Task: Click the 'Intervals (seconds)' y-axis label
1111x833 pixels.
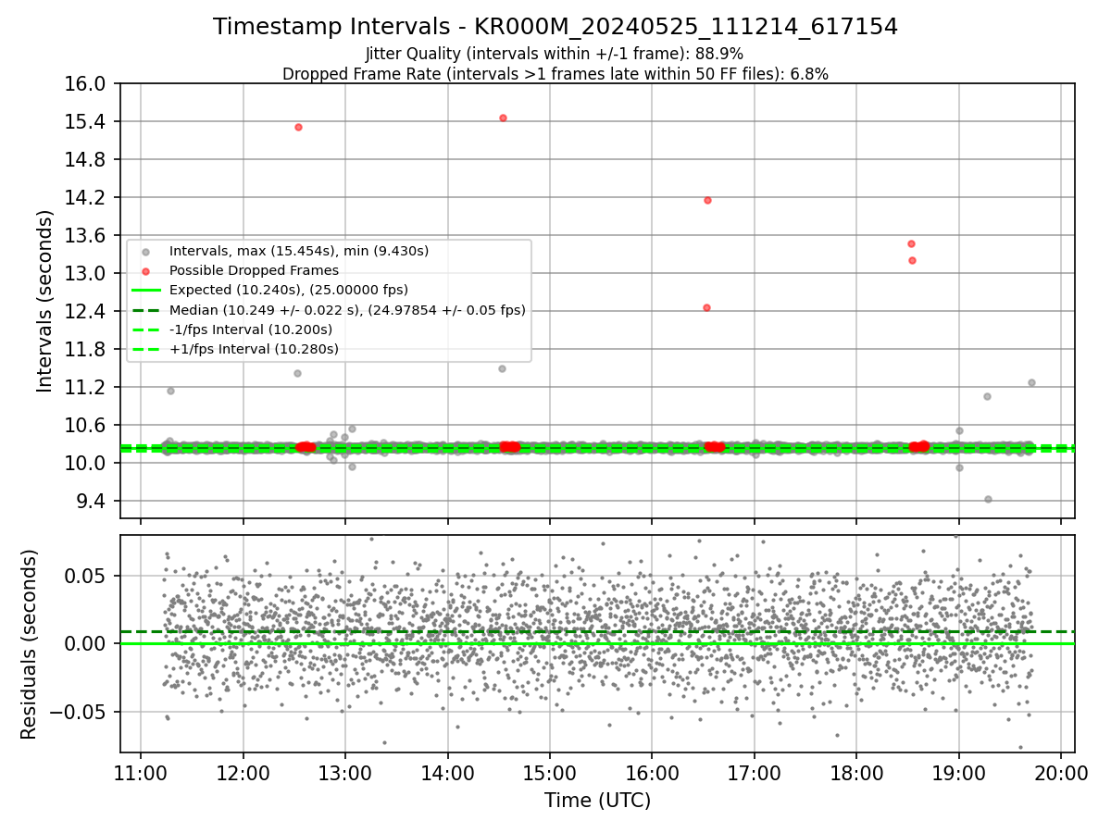Action: 45,301
